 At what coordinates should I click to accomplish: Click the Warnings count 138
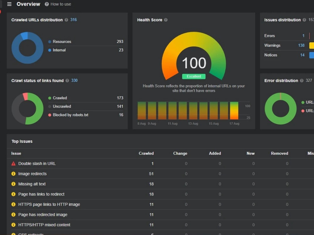tap(301, 45)
